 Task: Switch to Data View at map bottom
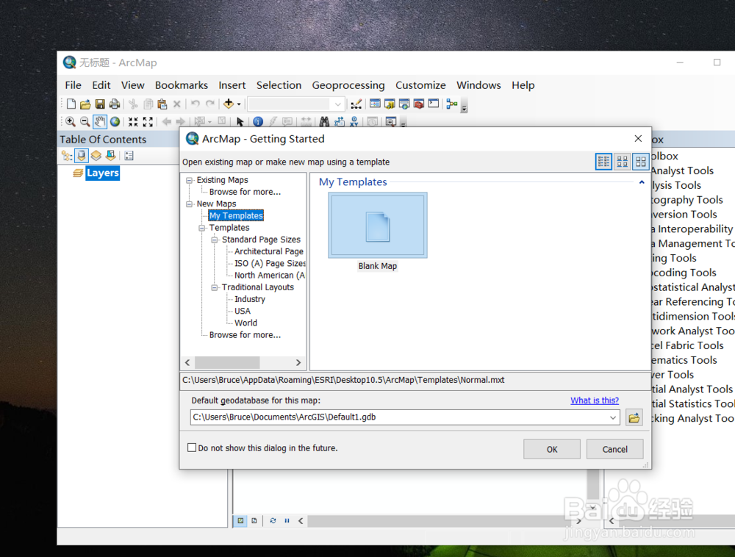click(240, 520)
